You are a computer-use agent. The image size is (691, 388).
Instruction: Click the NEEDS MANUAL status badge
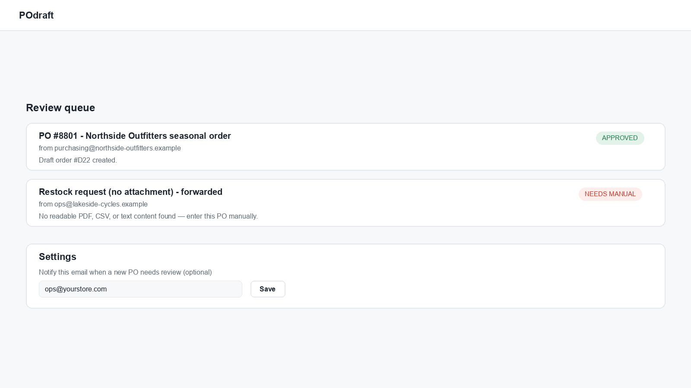point(610,194)
